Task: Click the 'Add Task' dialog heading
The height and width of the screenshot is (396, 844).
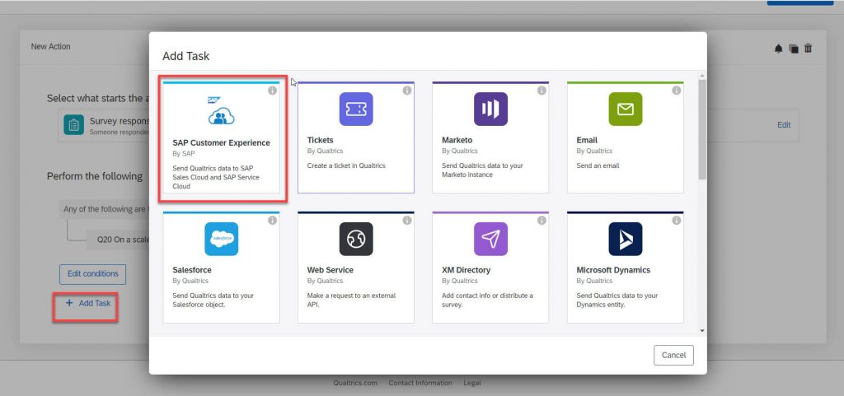Action: click(x=185, y=56)
